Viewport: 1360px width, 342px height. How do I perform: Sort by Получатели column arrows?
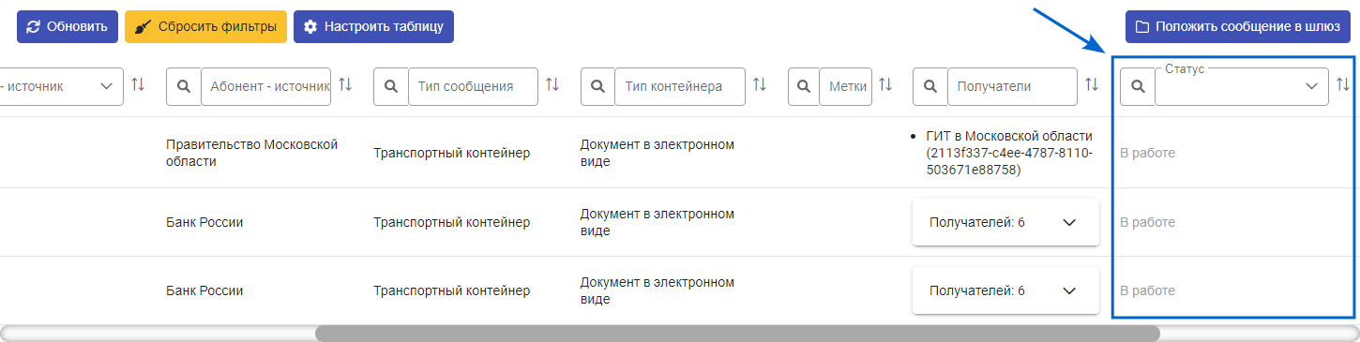(1092, 85)
